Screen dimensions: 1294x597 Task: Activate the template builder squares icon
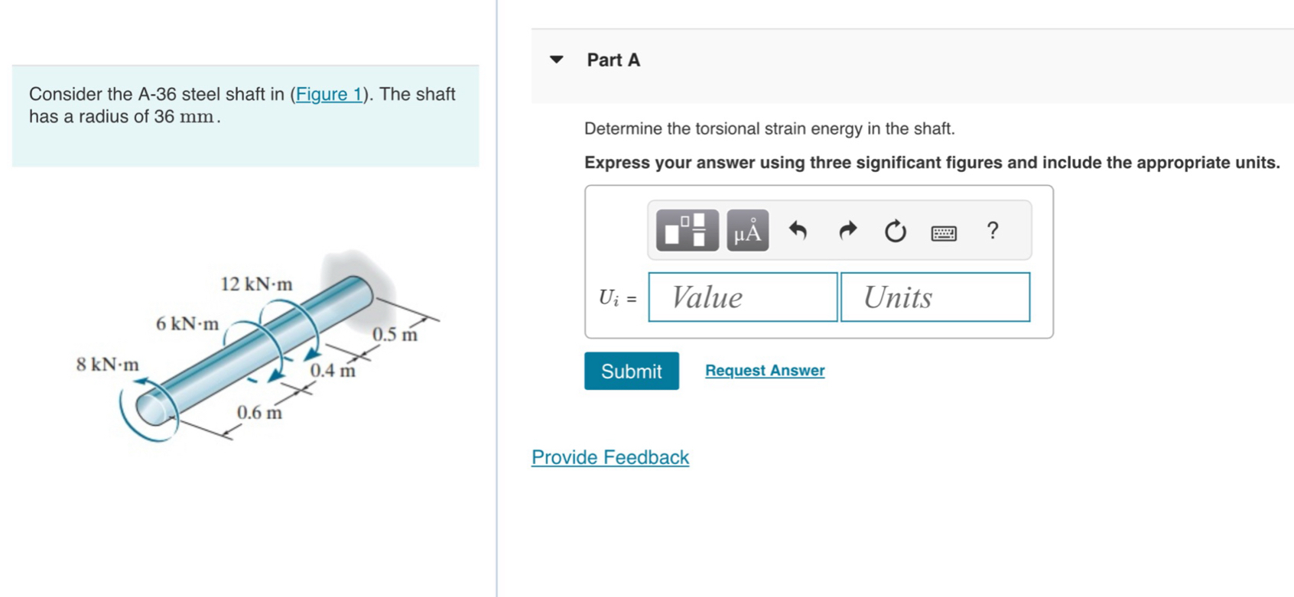pos(685,230)
